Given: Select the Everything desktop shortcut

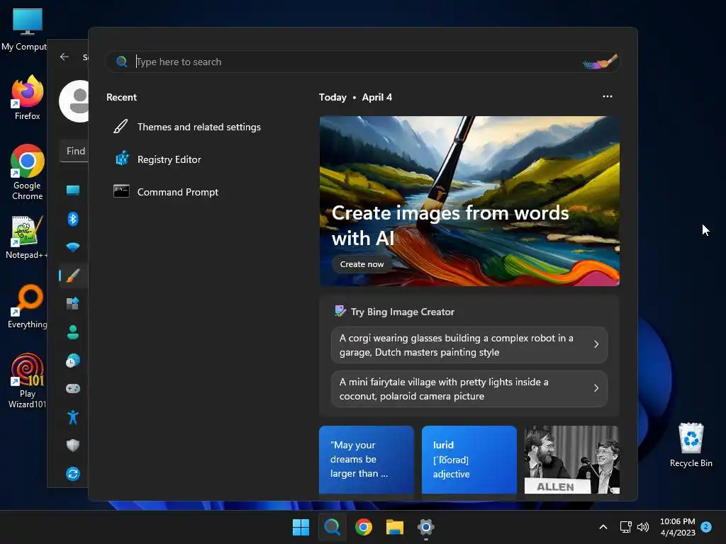Looking at the screenshot, I should click(x=28, y=306).
